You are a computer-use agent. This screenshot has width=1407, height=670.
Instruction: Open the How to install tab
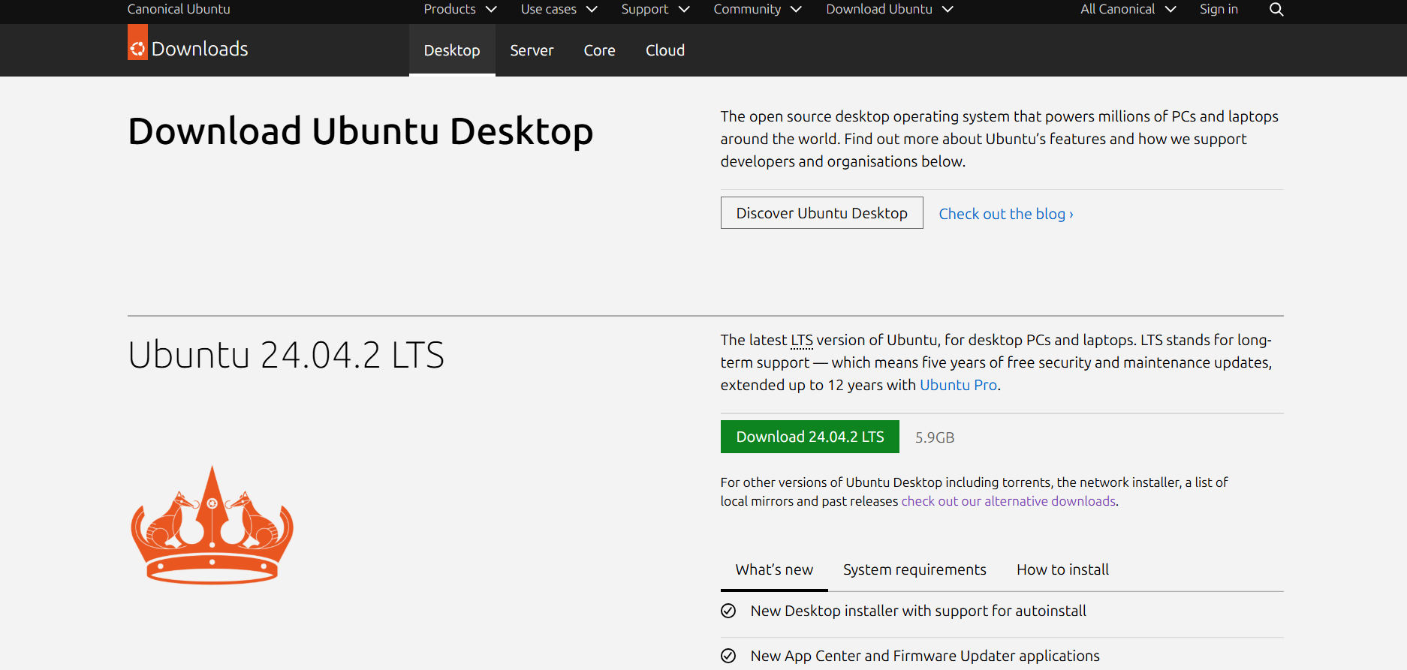[1062, 569]
